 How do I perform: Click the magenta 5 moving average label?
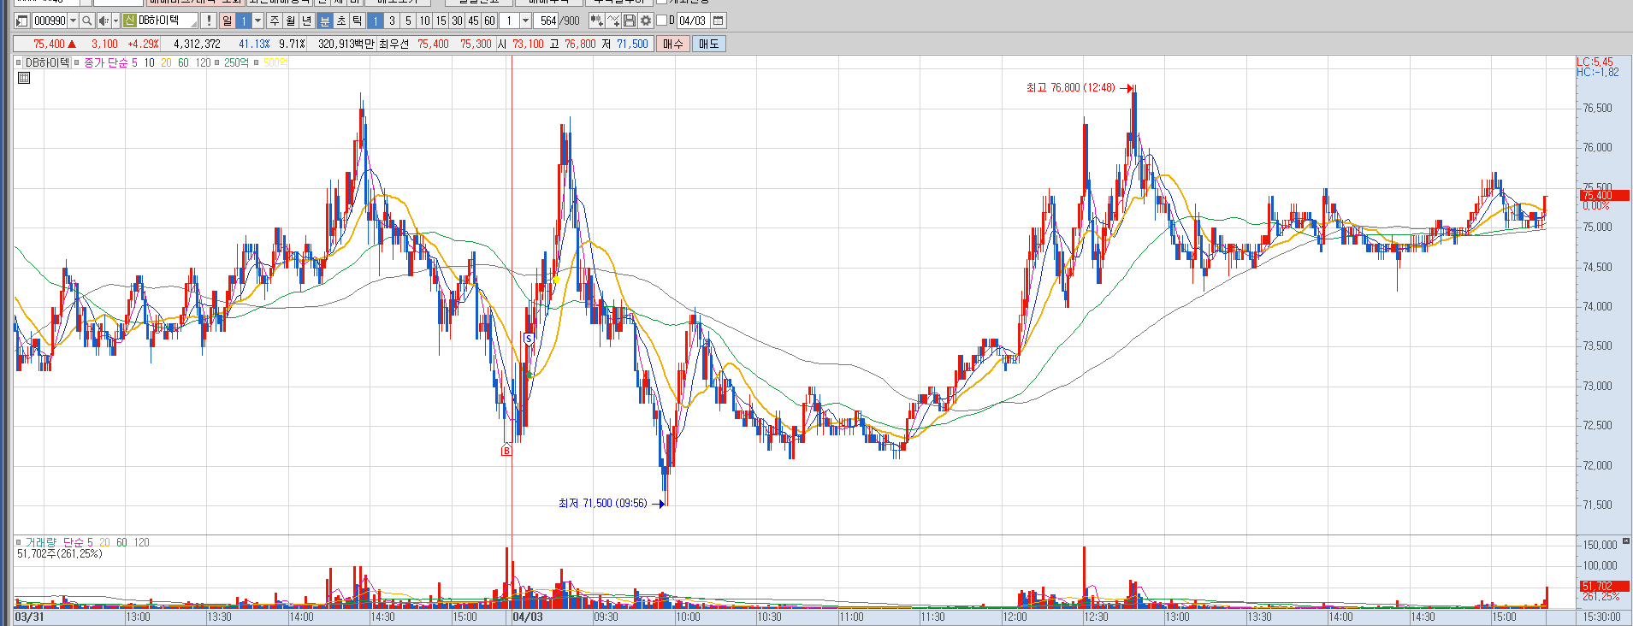[x=134, y=62]
